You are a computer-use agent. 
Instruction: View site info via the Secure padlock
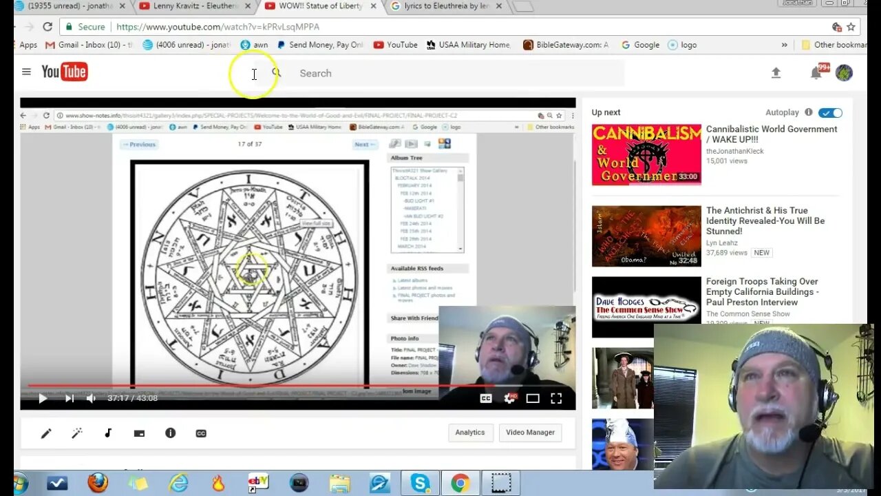(85, 27)
